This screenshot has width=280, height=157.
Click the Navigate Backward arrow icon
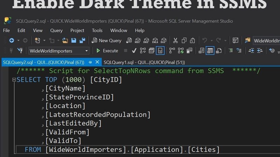[12, 40]
